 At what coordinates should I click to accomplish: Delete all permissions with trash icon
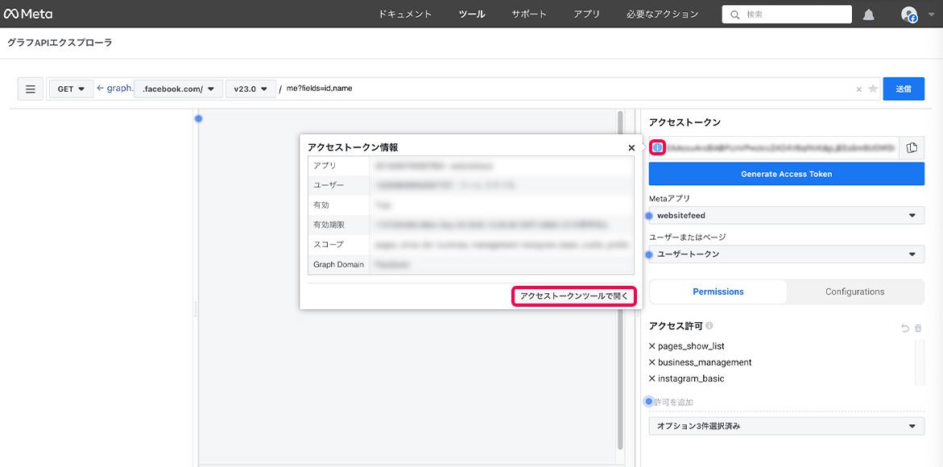click(918, 328)
